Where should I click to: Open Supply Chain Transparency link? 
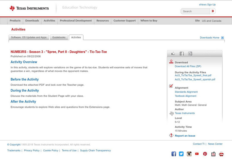(x=95, y=150)
